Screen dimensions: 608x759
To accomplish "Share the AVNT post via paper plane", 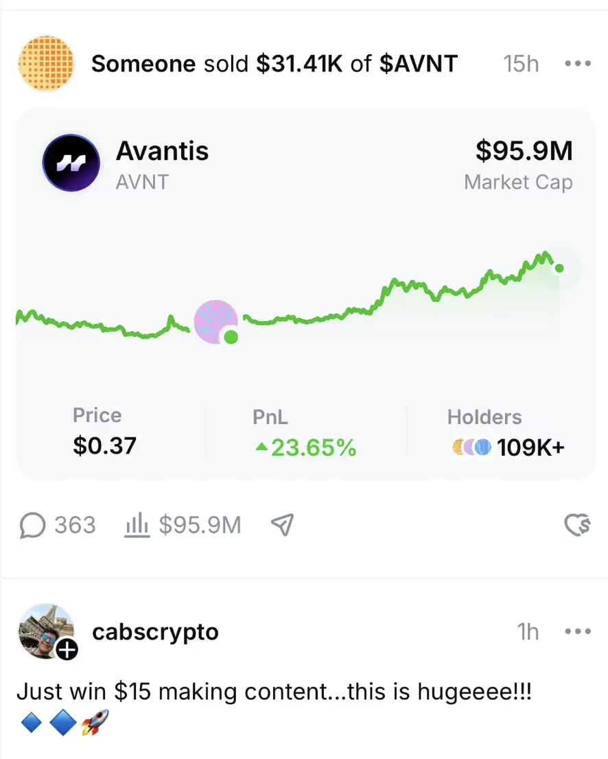I will [x=282, y=526].
